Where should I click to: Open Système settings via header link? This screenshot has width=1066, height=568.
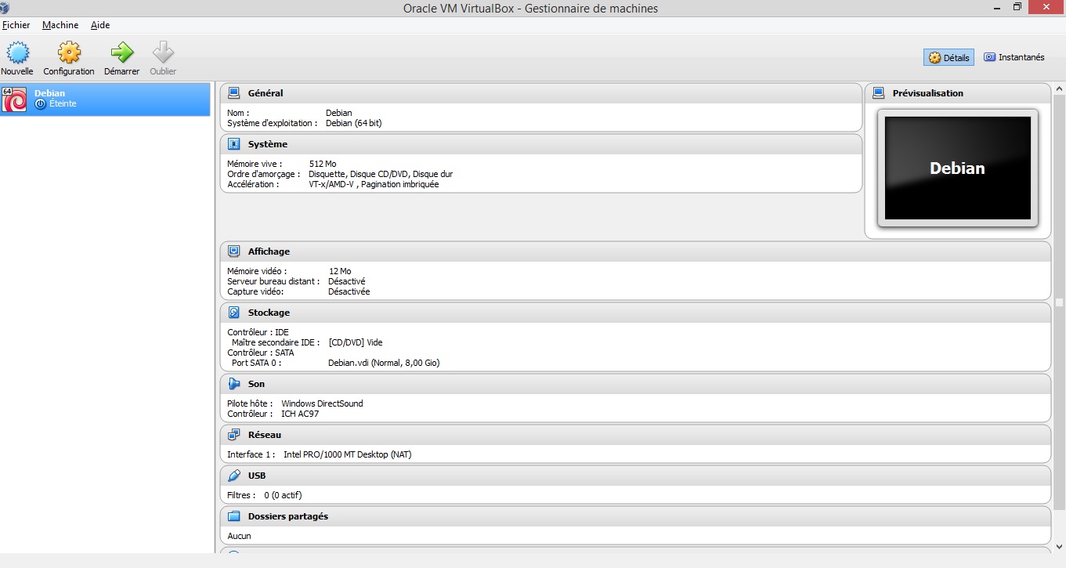[268, 144]
